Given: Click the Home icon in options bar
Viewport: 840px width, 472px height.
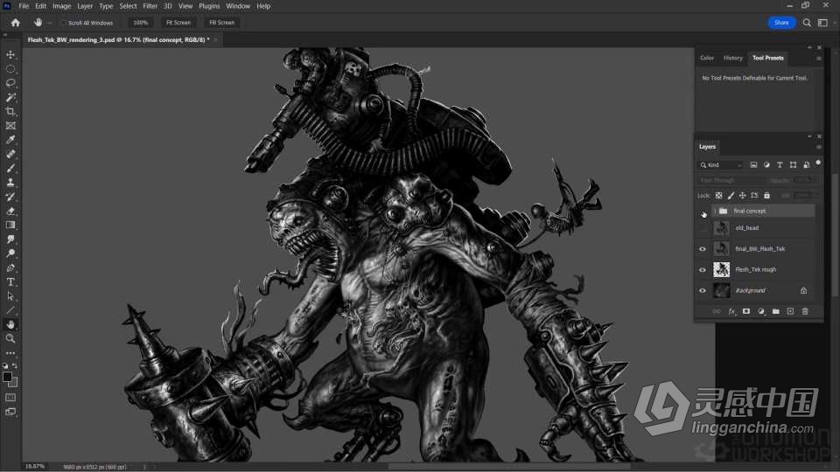Looking at the screenshot, I should (x=16, y=23).
